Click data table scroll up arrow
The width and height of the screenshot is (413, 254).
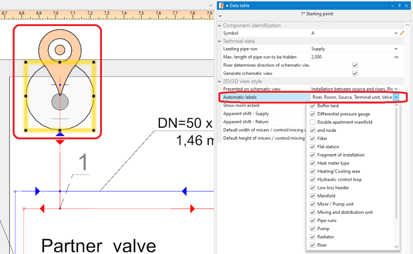pos(407,25)
